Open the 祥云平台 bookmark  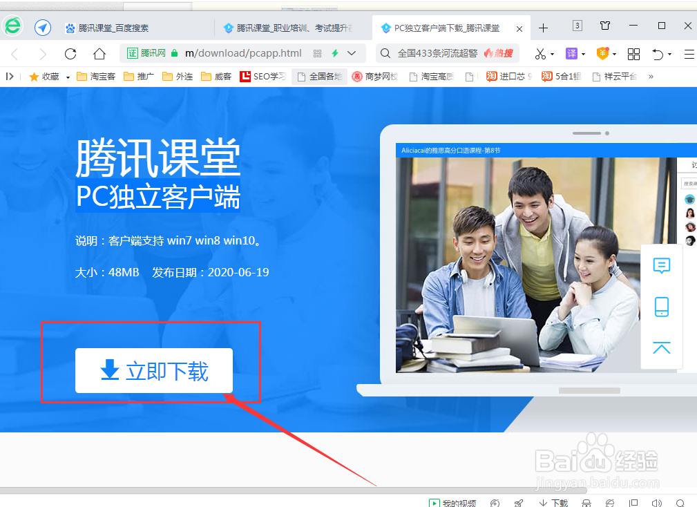click(x=615, y=77)
